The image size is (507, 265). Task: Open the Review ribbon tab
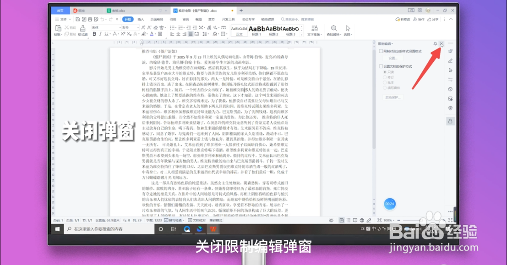pyautogui.click(x=185, y=19)
